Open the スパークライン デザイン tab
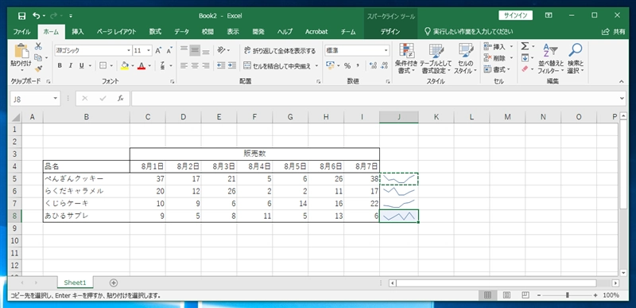The width and height of the screenshot is (636, 308). tap(390, 32)
